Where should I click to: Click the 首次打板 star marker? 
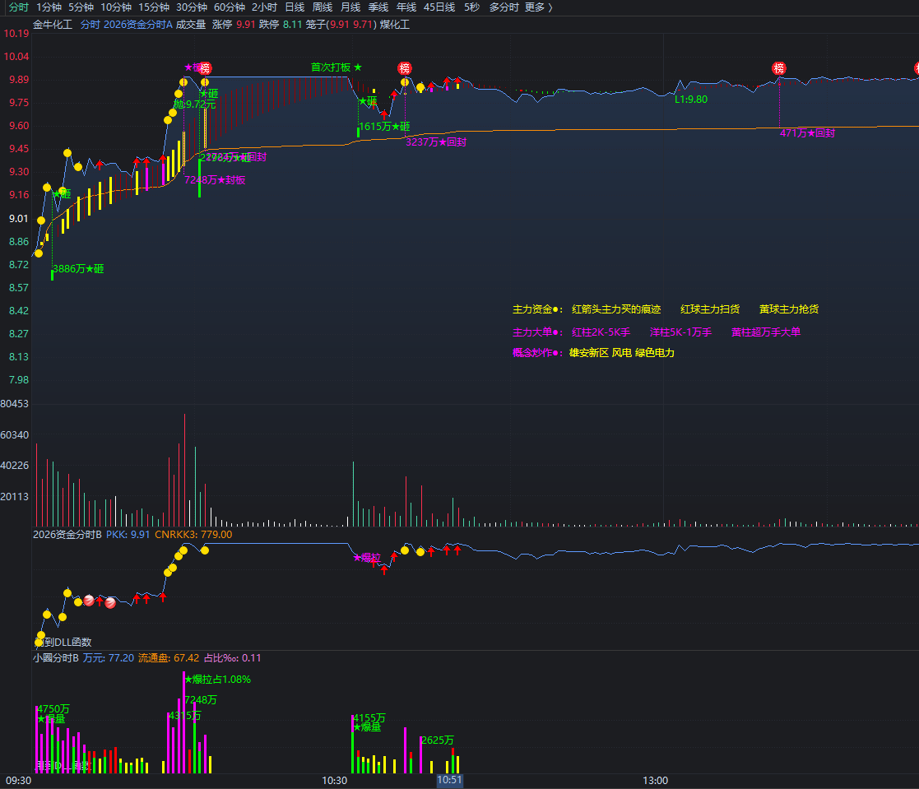(337, 67)
